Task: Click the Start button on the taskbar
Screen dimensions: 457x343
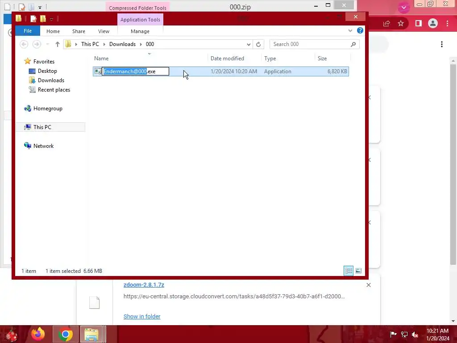Action: click(12, 335)
